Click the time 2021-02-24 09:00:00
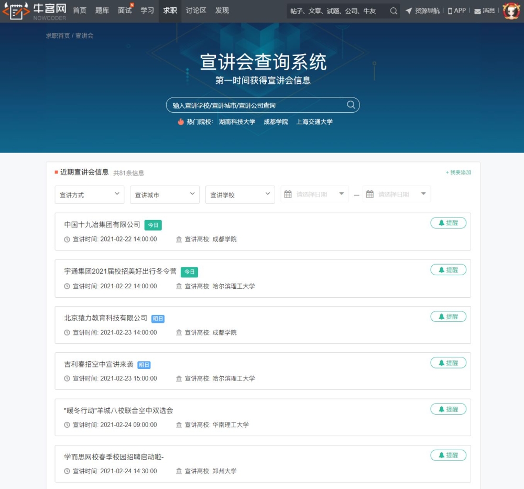The image size is (524, 489). point(129,425)
